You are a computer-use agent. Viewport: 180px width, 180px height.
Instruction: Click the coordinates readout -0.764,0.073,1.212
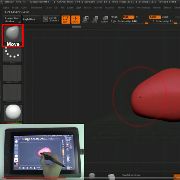pyautogui.click(x=16, y=12)
